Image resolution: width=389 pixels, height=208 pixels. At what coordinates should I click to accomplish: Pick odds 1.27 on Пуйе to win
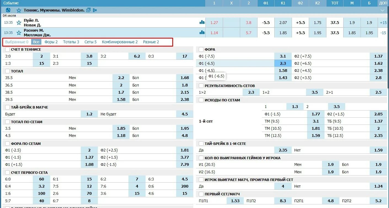[x=214, y=23]
